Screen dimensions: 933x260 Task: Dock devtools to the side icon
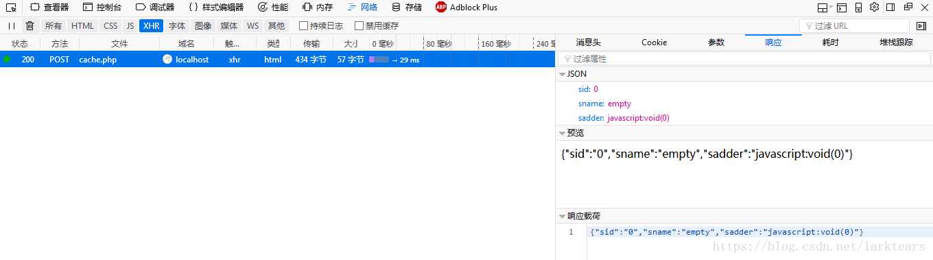tap(890, 8)
